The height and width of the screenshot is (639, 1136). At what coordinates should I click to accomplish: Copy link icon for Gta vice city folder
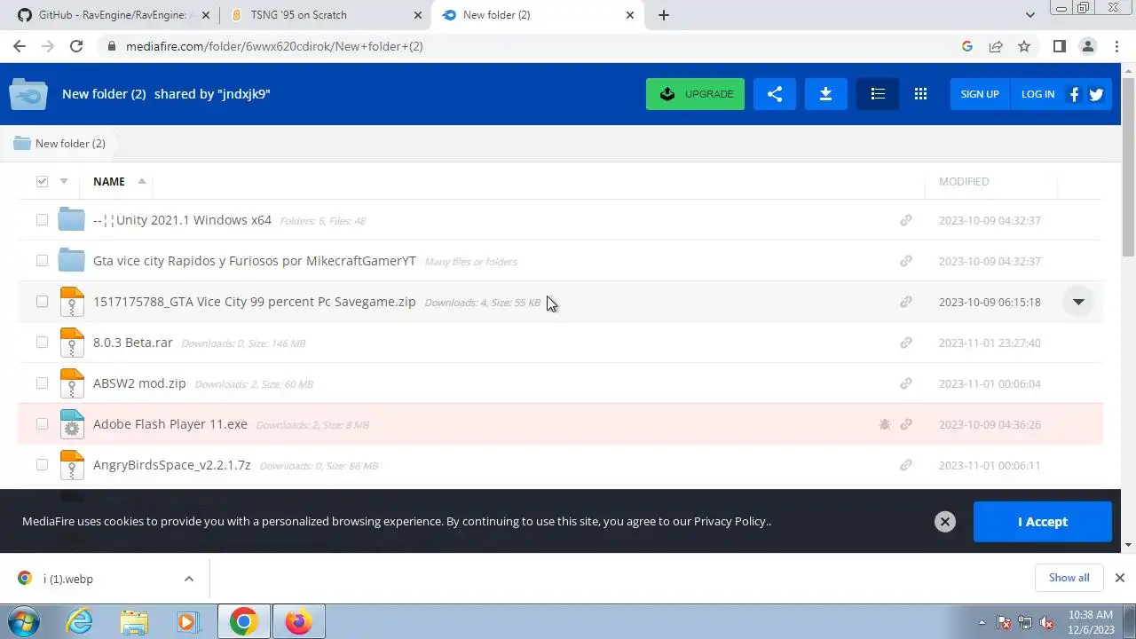click(906, 261)
